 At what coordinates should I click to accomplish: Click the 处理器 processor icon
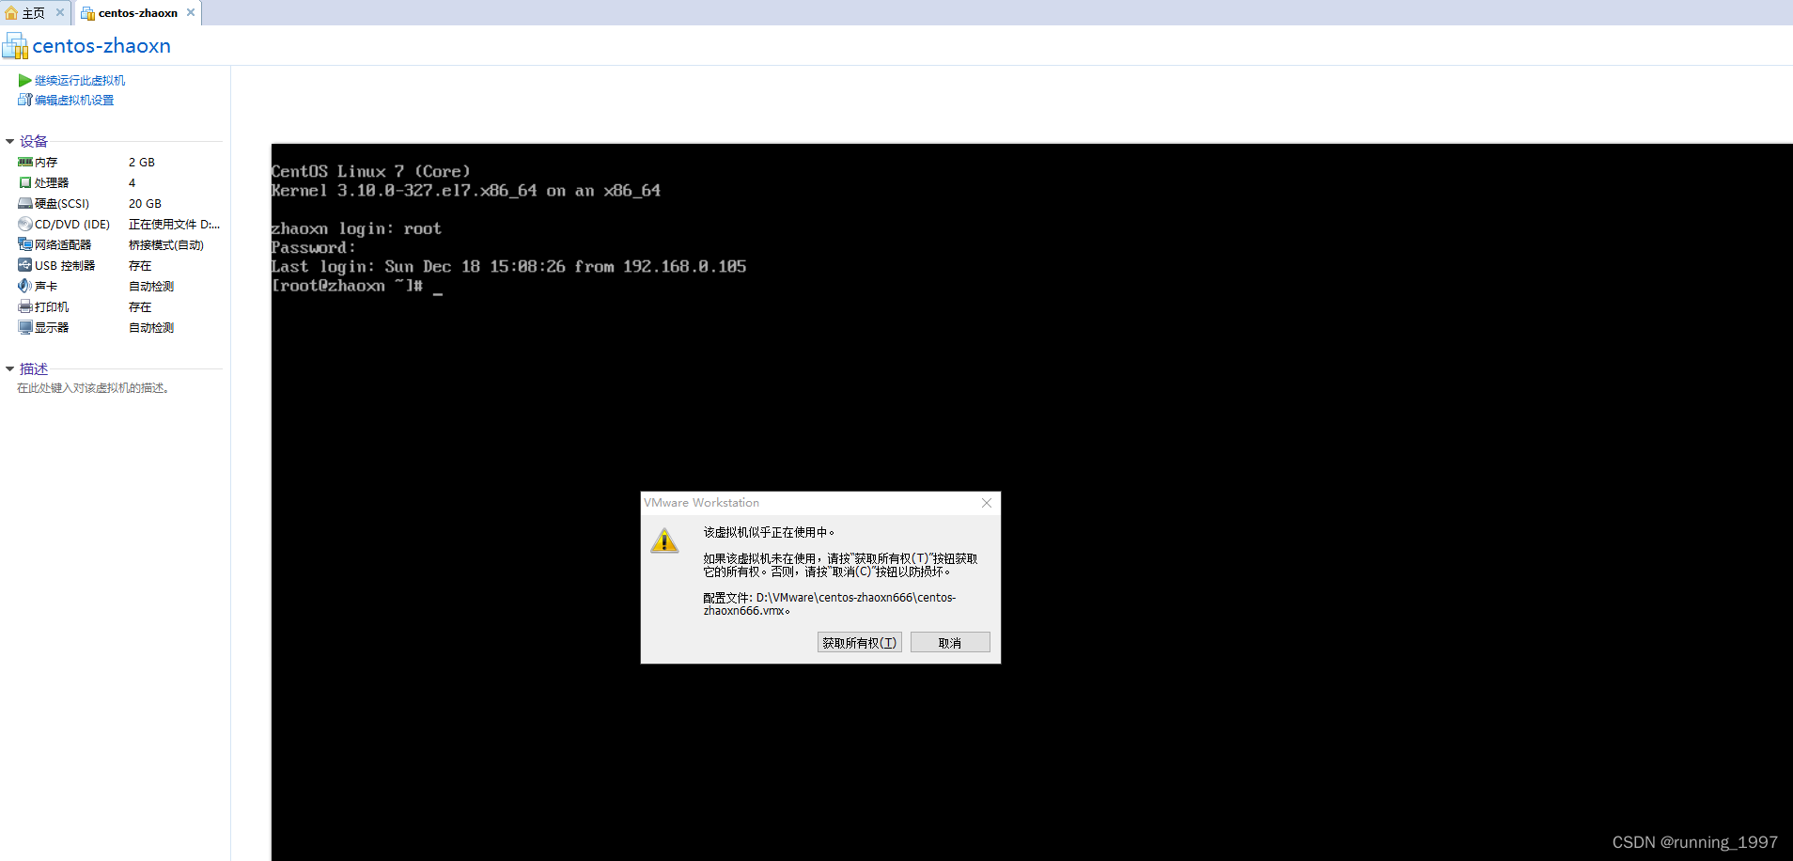tap(25, 182)
